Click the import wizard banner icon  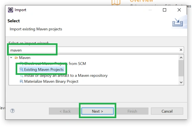coord(178,22)
